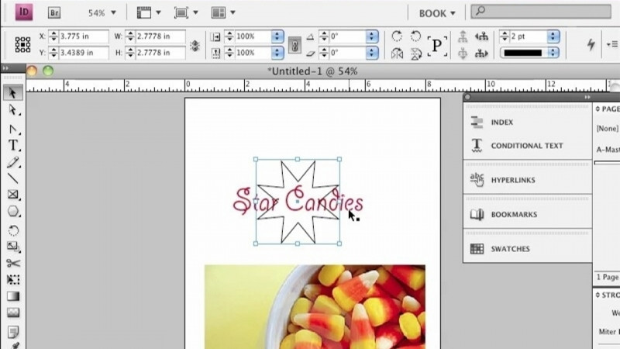Toggle constrain proportions for scaling chain
620x349 pixels.
(x=294, y=45)
